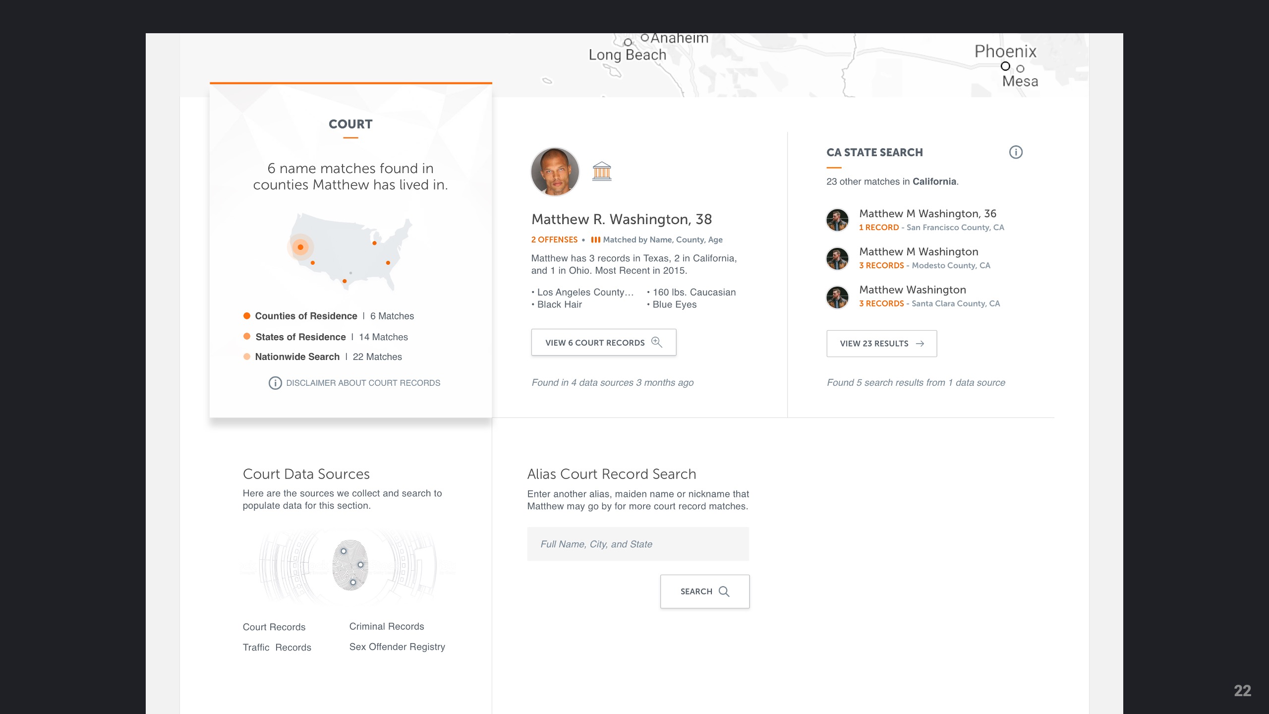
Task: Click the fingerprint graphic in Court Data Sources
Action: point(350,565)
